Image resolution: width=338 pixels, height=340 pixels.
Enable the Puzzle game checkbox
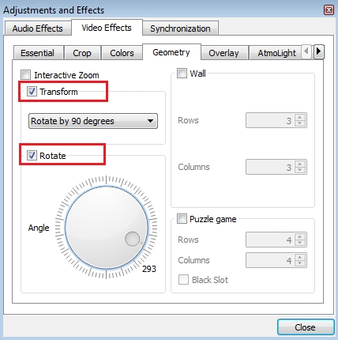click(x=182, y=219)
